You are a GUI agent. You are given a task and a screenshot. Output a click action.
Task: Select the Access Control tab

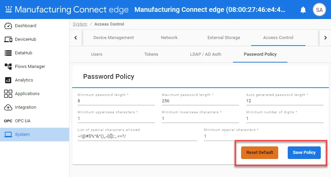point(278,37)
